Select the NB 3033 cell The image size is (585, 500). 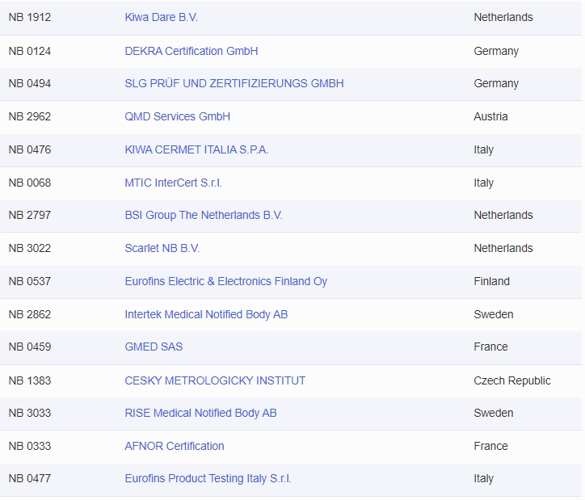(x=30, y=413)
